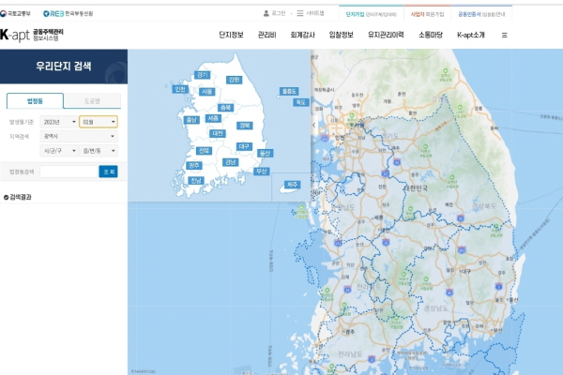The height and width of the screenshot is (375, 563).
Task: Select 부산 on the region map
Action: tap(262, 172)
